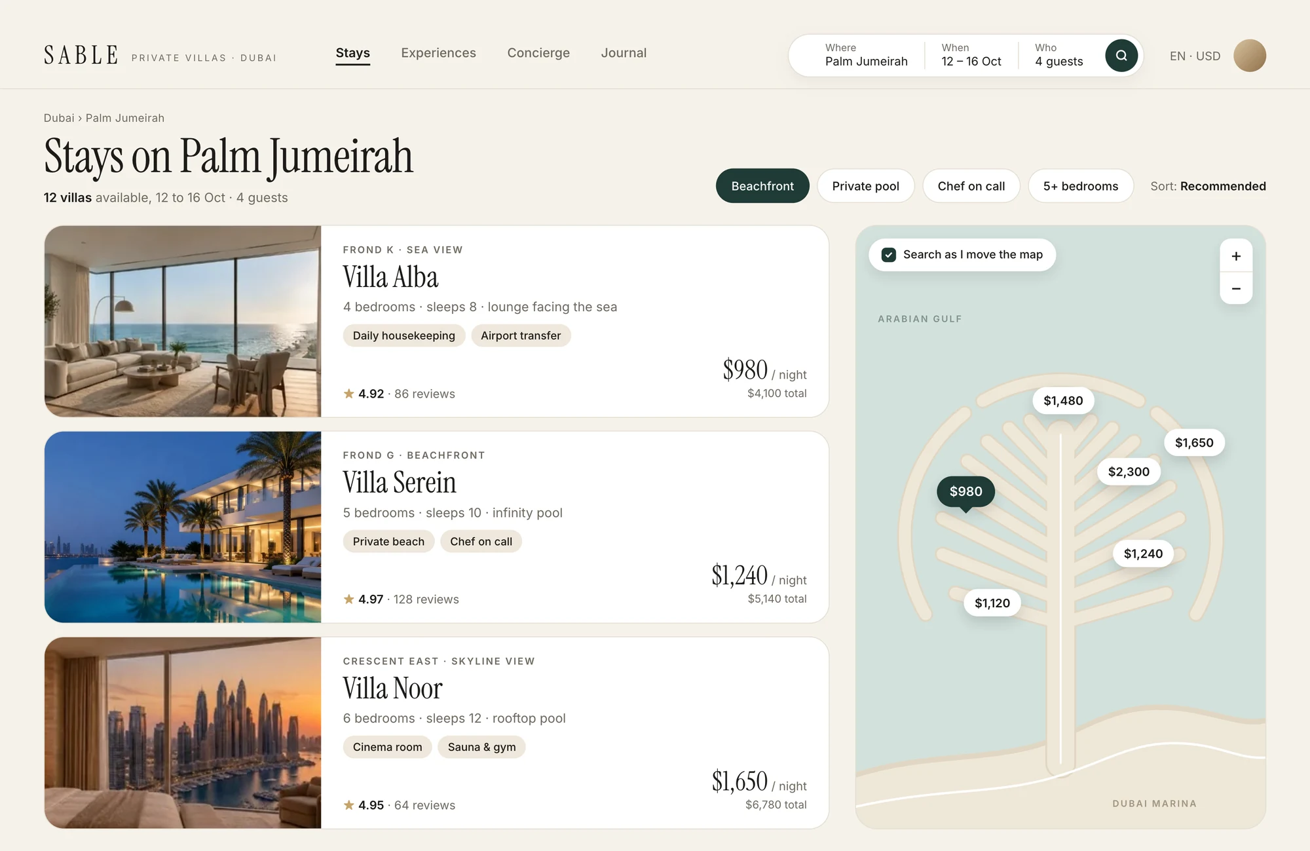Click the Cinema room tag
Viewport: 1310px width, 851px height.
point(387,747)
